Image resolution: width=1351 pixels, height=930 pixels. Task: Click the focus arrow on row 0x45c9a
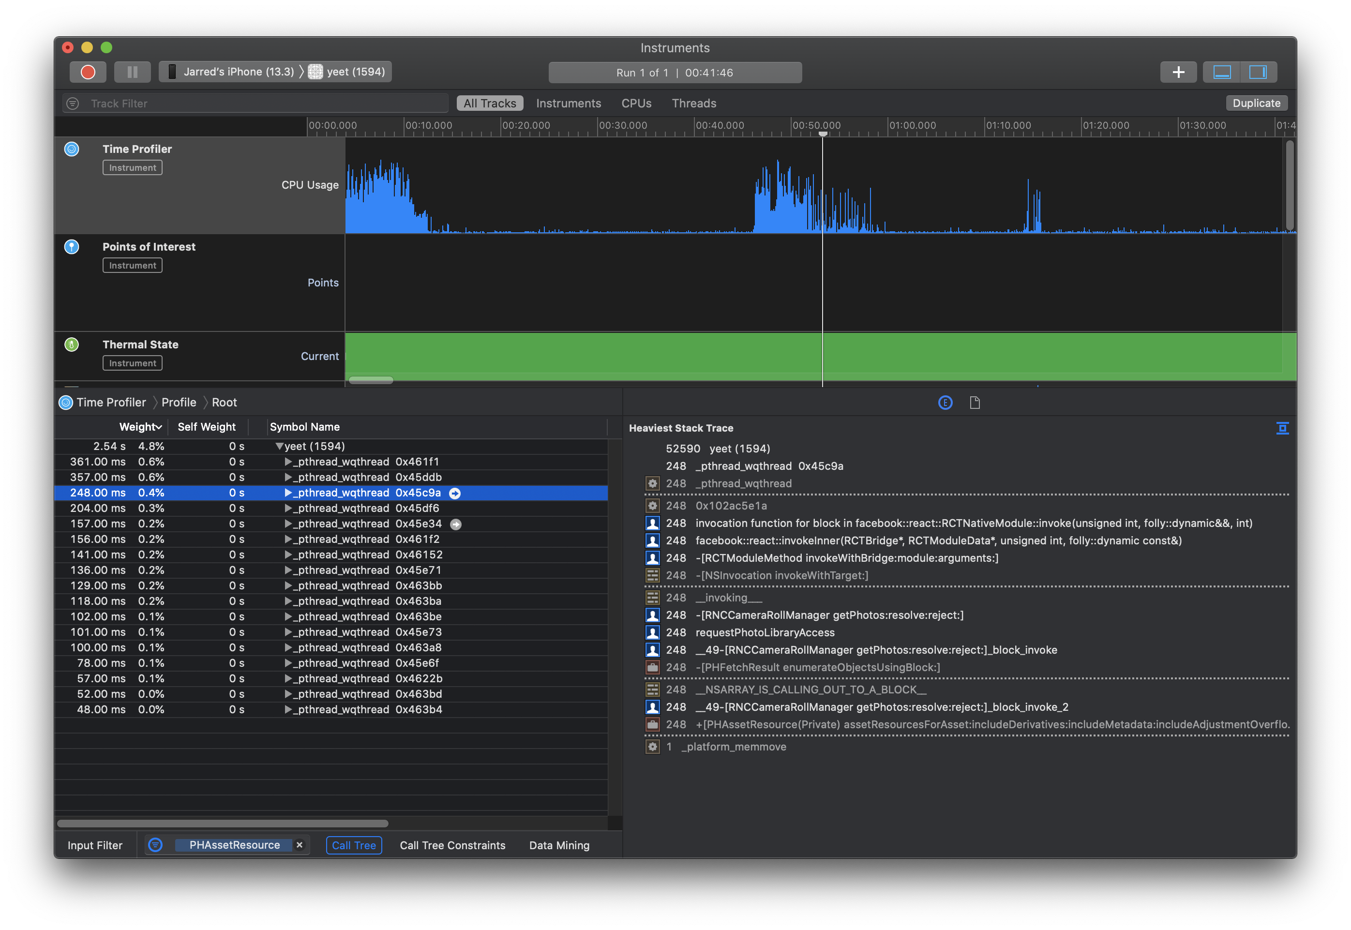tap(455, 494)
